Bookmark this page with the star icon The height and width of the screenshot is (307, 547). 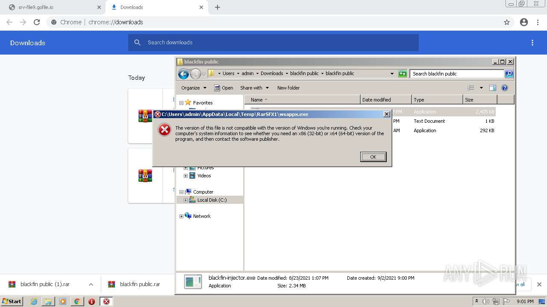point(507,22)
